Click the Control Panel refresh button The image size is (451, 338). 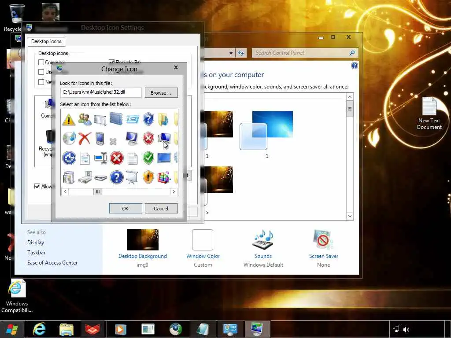(241, 53)
